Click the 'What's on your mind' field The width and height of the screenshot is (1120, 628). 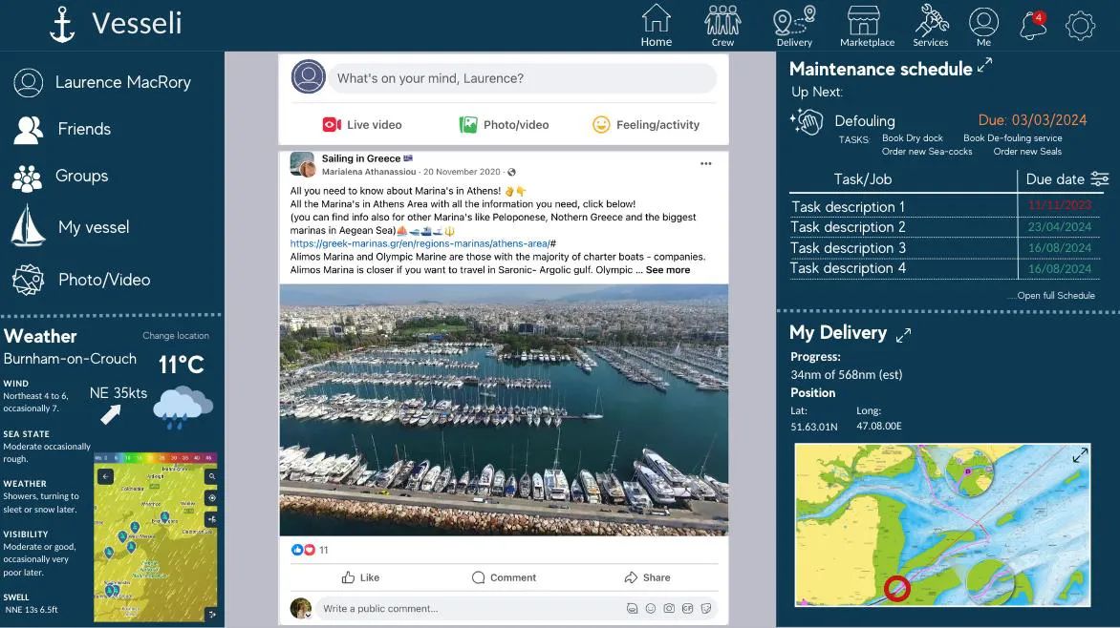[522, 78]
